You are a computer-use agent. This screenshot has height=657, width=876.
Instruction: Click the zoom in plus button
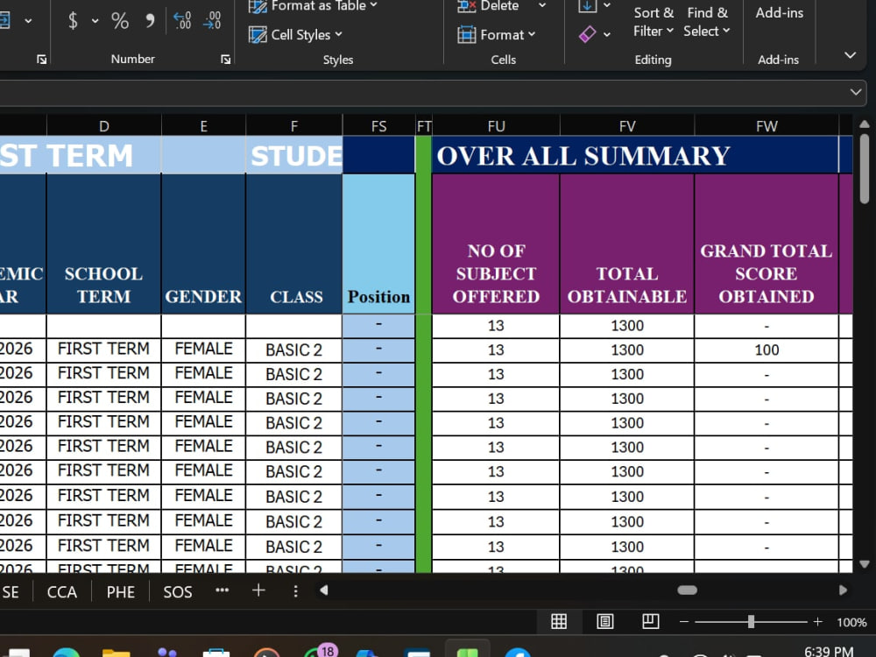point(818,622)
